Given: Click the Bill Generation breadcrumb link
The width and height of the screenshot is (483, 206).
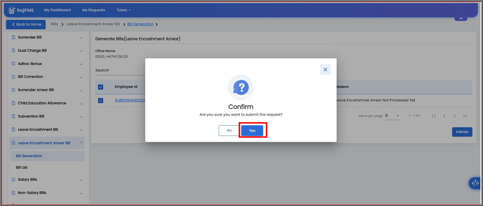Looking at the screenshot, I should tap(140, 24).
